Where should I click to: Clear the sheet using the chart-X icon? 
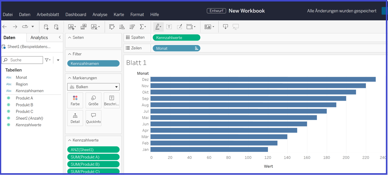pyautogui.click(x=95, y=27)
